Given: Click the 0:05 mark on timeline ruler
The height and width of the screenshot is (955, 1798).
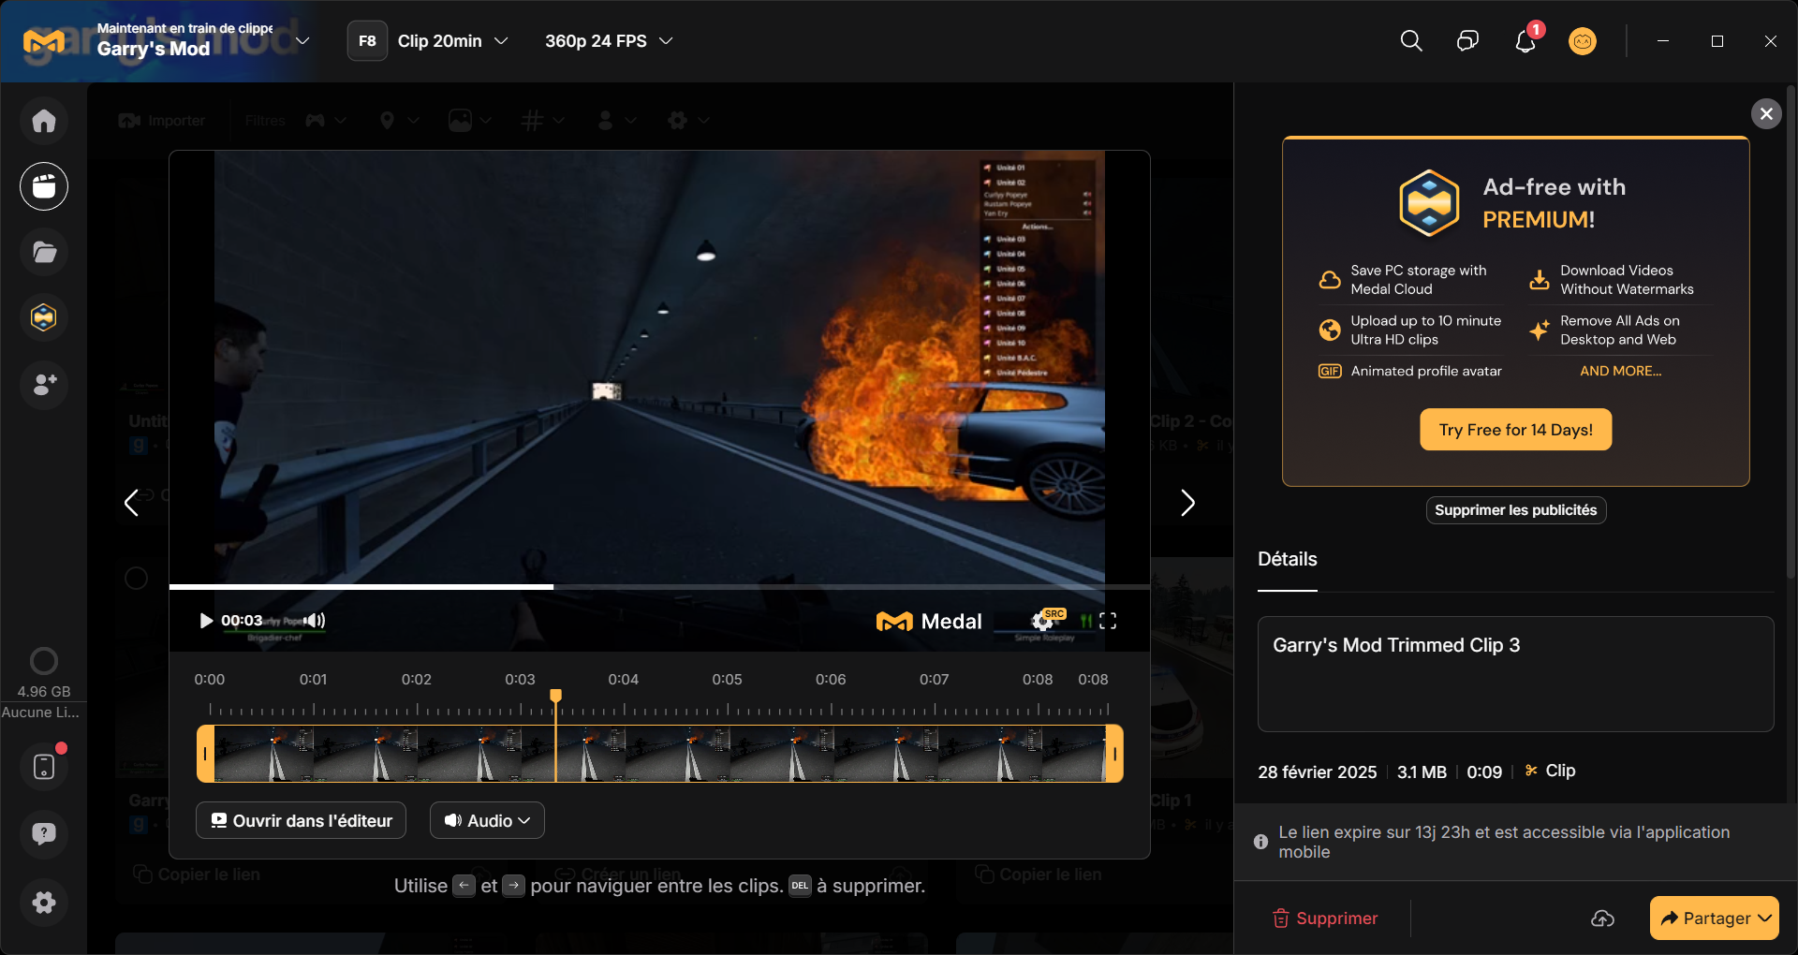Looking at the screenshot, I should [727, 679].
